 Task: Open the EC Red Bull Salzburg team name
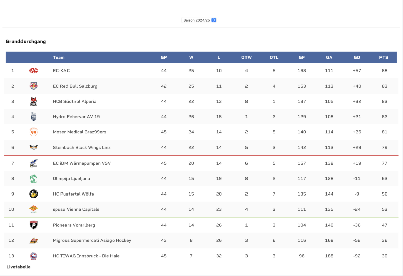(x=75, y=86)
